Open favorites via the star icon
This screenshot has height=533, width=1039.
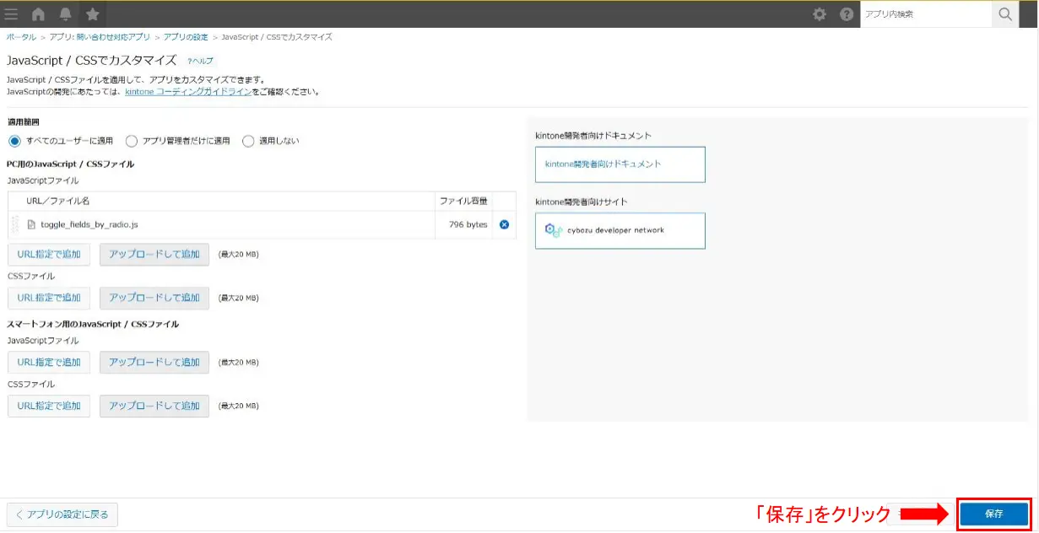tap(91, 13)
